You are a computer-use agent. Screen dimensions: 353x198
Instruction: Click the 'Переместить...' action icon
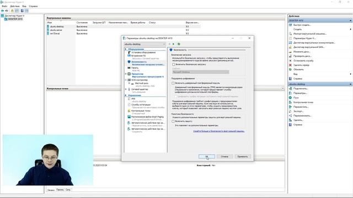(x=291, y=107)
